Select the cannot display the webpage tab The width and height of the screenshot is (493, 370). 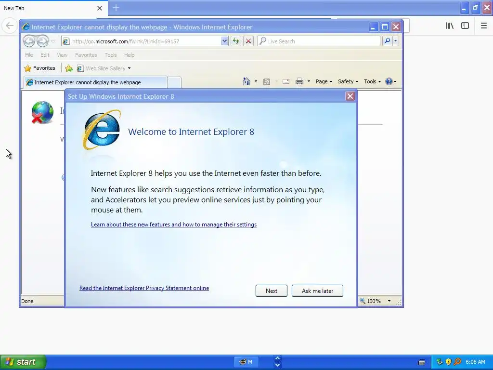click(95, 82)
